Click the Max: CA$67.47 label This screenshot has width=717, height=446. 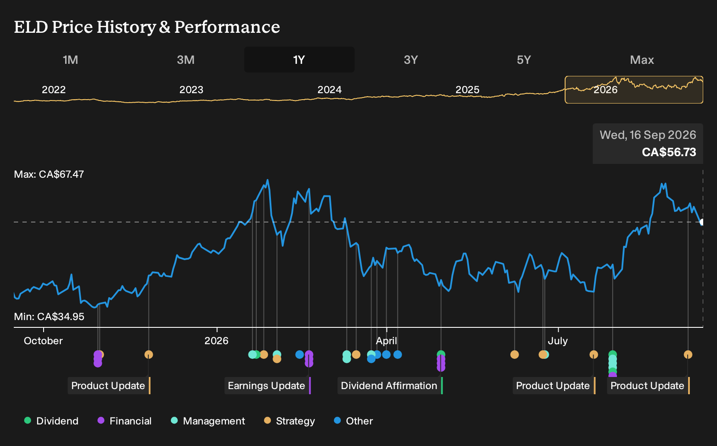(49, 174)
